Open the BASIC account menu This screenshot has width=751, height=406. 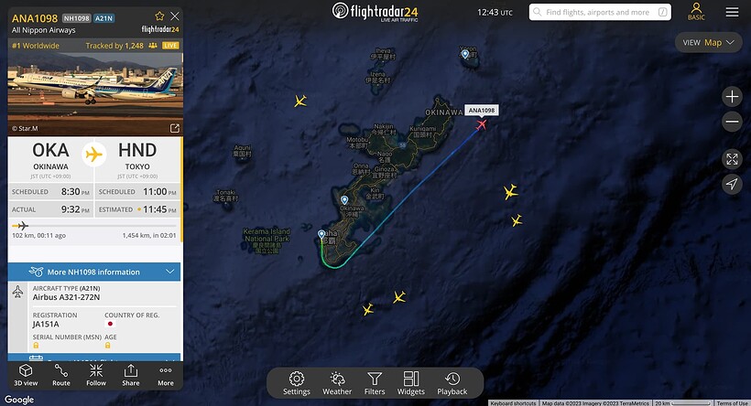point(696,12)
